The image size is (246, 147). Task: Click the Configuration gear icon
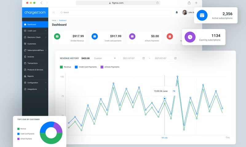tap(25, 83)
